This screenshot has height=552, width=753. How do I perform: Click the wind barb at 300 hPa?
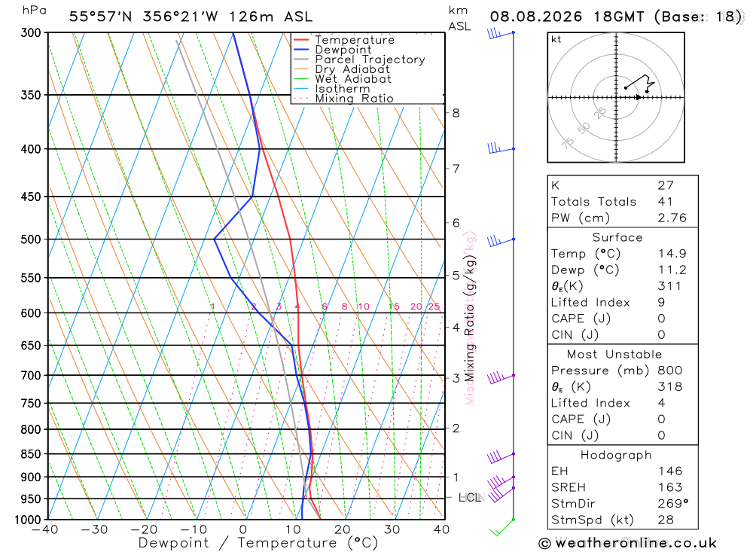coord(501,34)
